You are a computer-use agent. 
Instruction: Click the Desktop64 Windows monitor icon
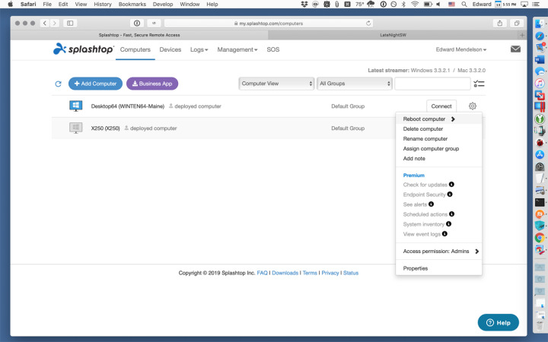pos(76,106)
